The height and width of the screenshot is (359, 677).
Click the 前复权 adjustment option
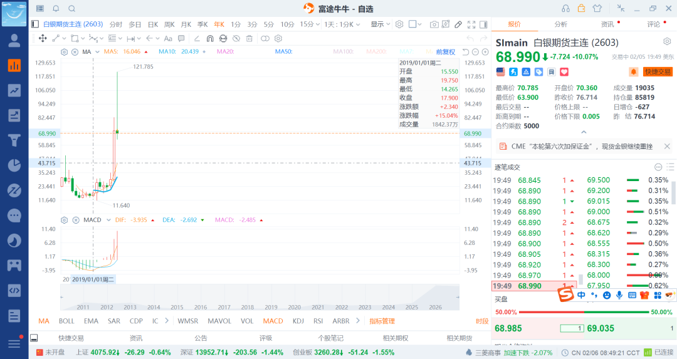point(446,52)
